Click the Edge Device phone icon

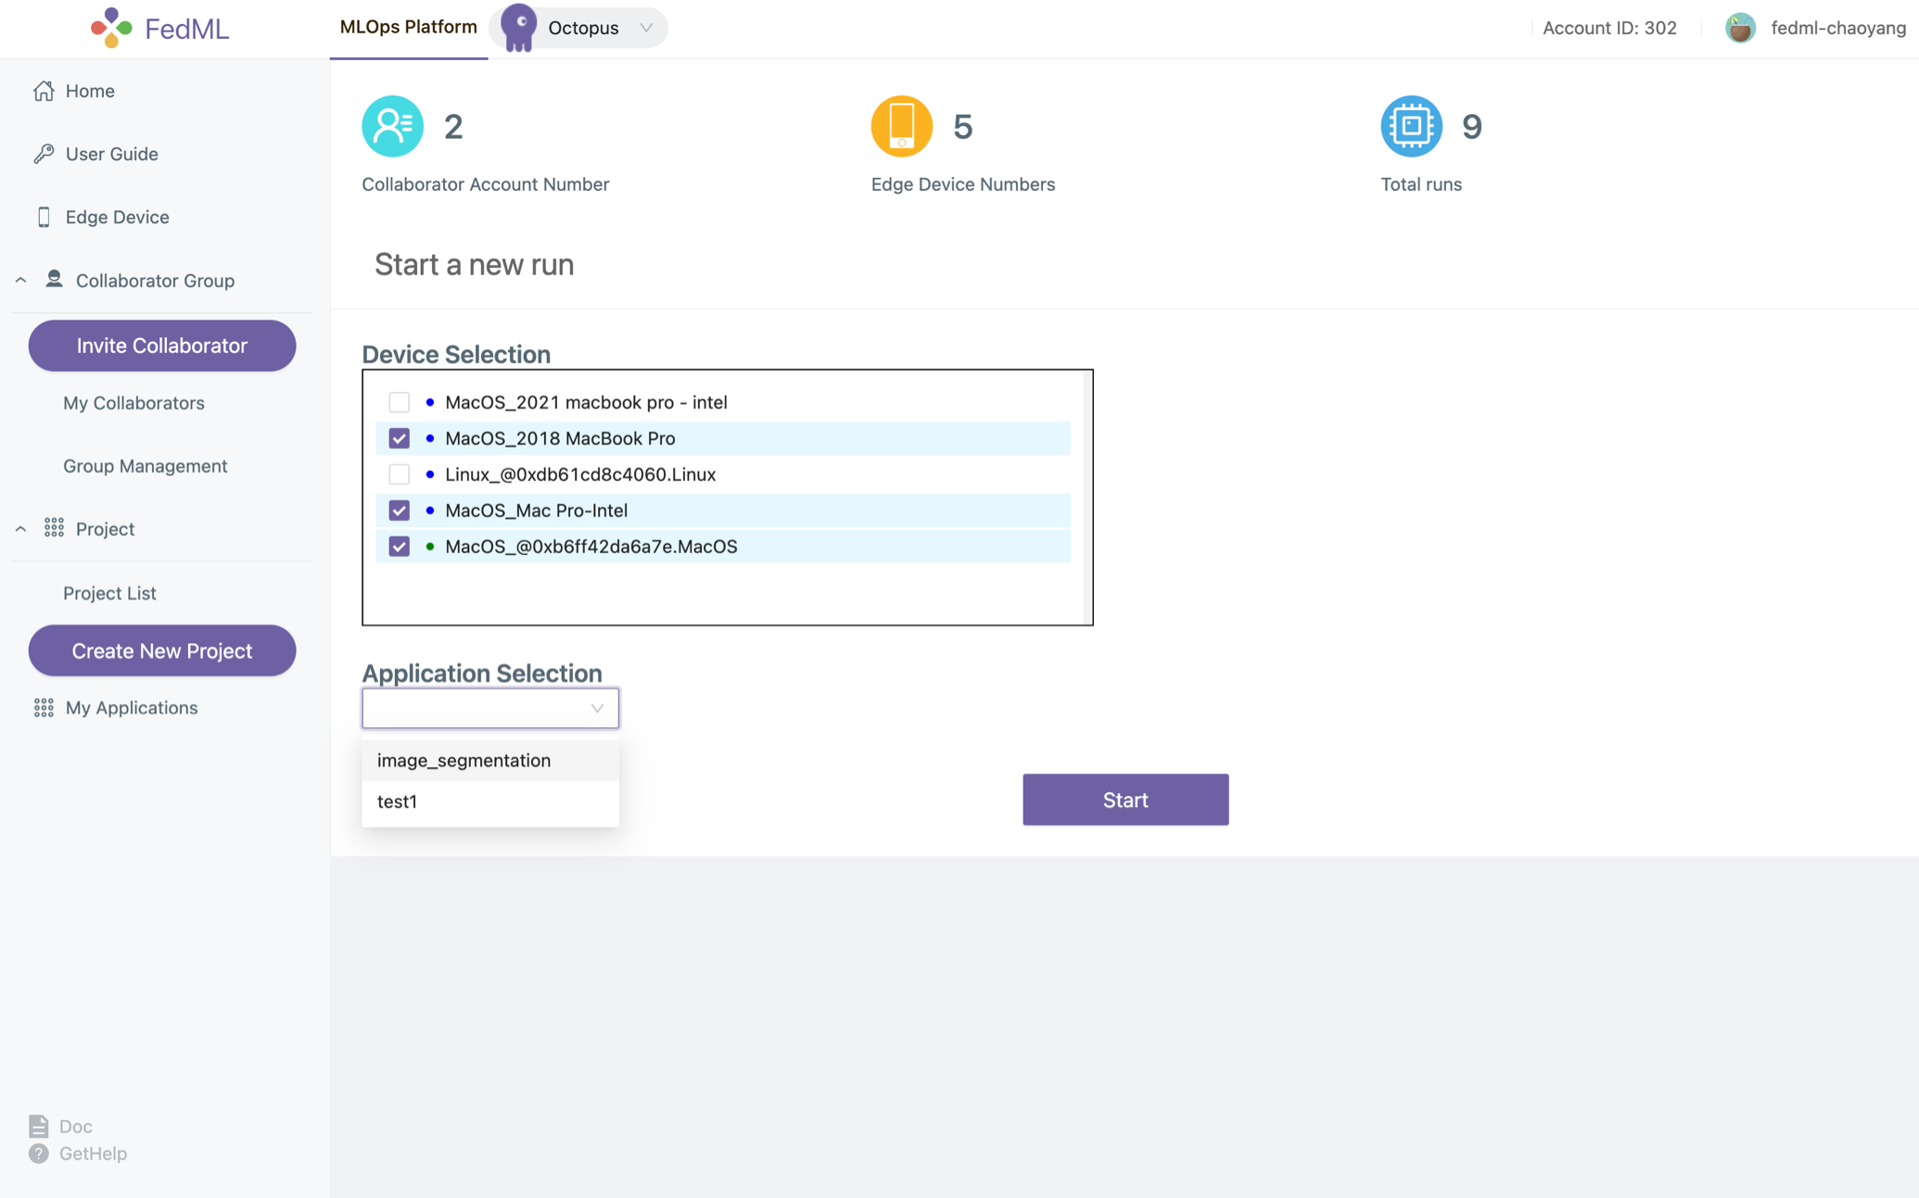(x=44, y=217)
